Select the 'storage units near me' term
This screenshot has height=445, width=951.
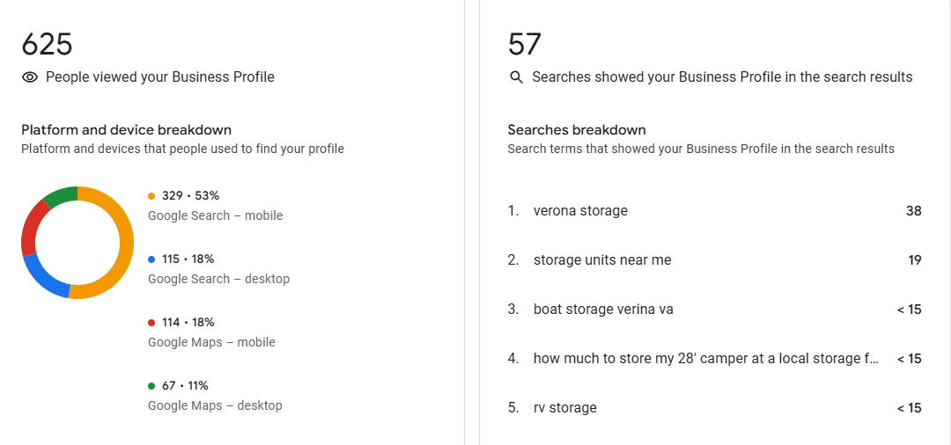602,260
